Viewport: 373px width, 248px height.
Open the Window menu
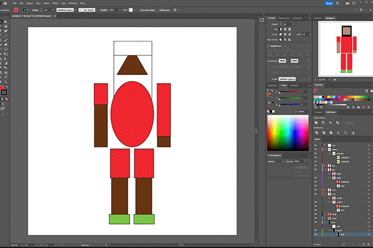(73, 3)
